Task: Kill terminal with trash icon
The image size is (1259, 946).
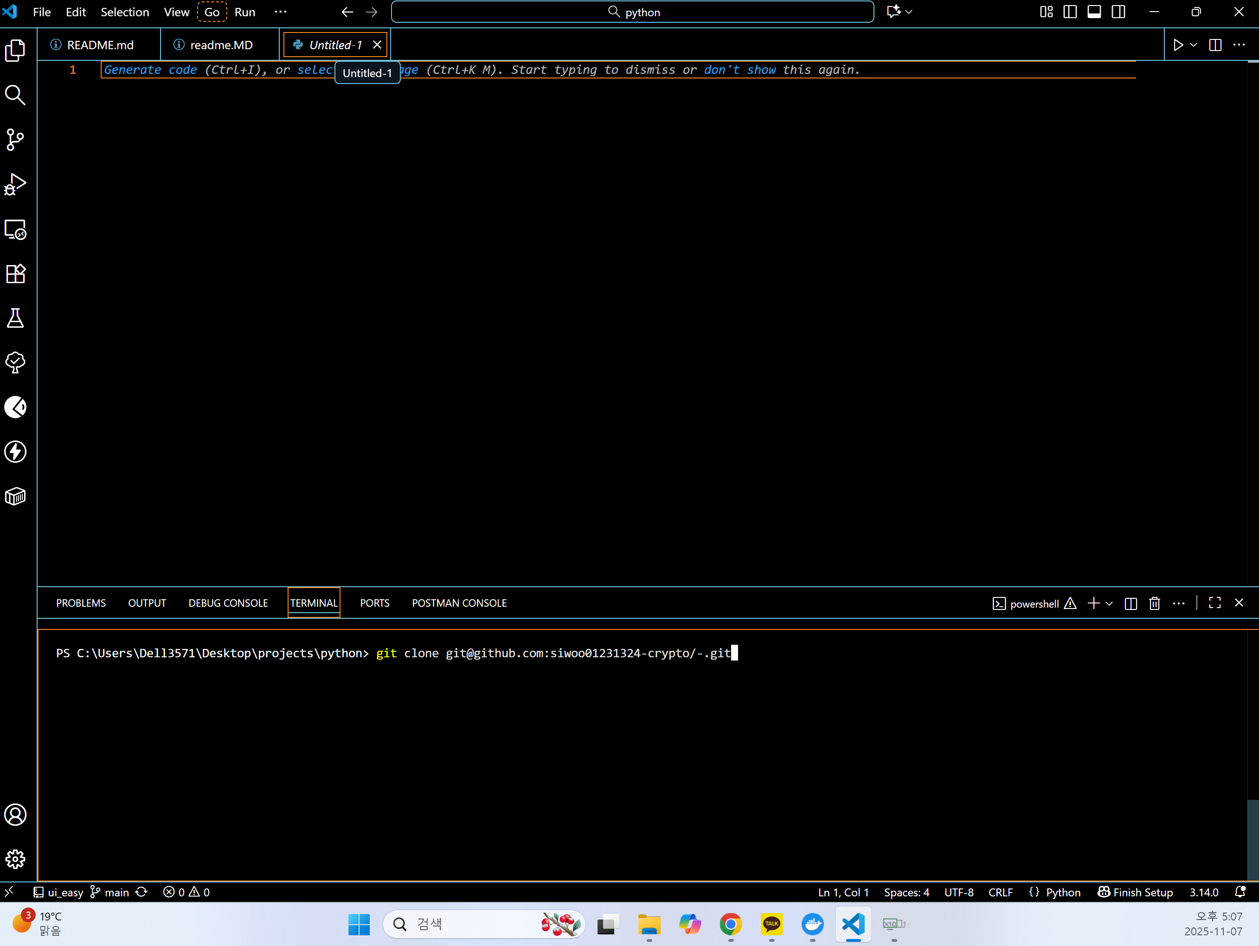Action: coord(1154,603)
